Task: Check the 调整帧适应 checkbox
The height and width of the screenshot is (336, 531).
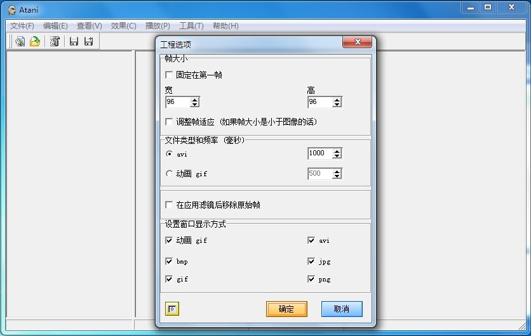Action: tap(169, 122)
